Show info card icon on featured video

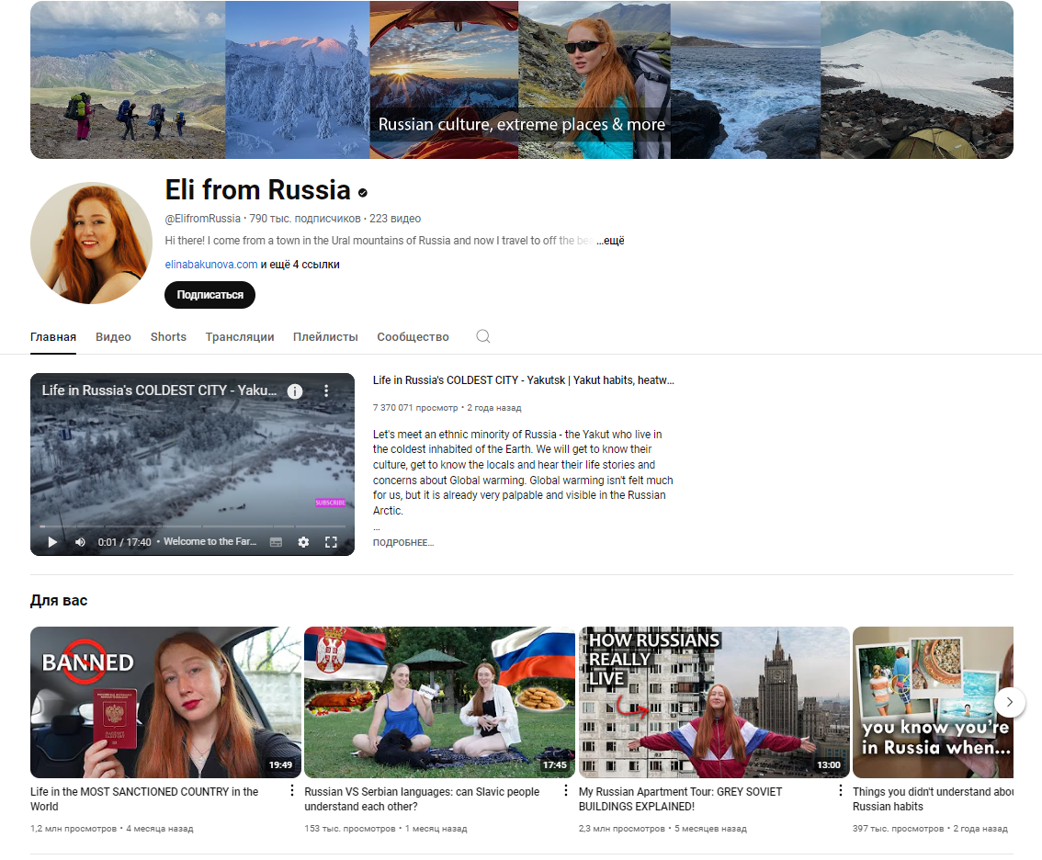[x=294, y=390]
